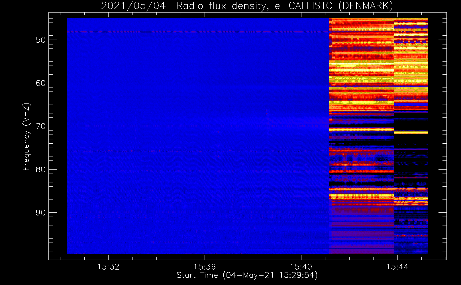Click the 60 frequency tick label
Viewport: 461px width, 285px height.
(x=41, y=83)
